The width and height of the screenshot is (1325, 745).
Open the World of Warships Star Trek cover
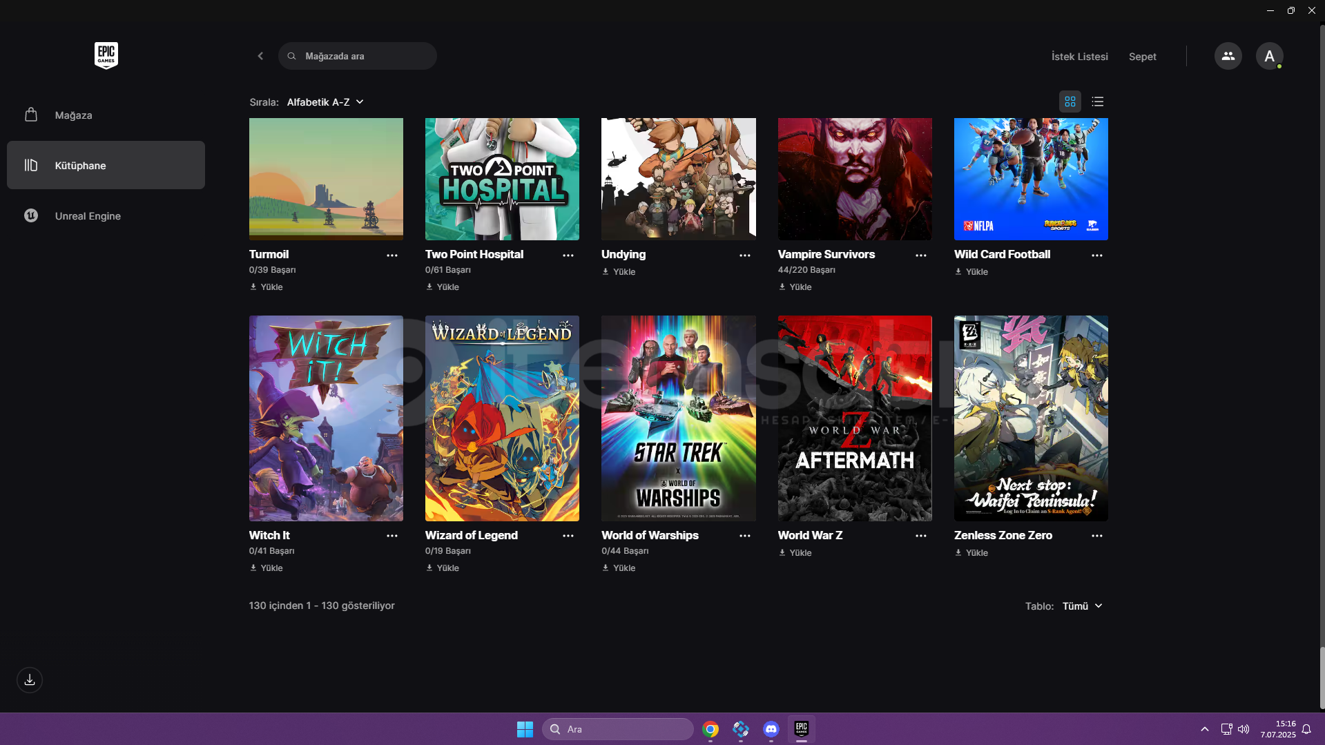coord(679,418)
